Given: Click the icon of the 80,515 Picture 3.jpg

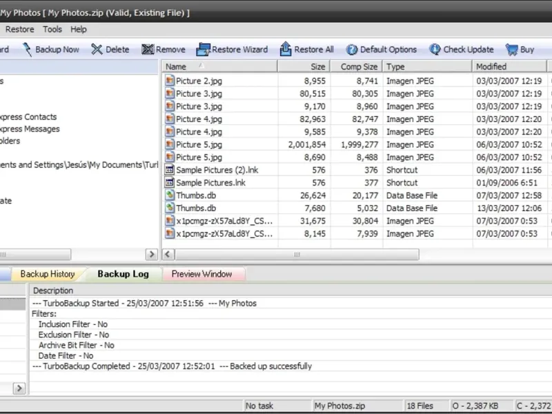Looking at the screenshot, I should 170,93.
